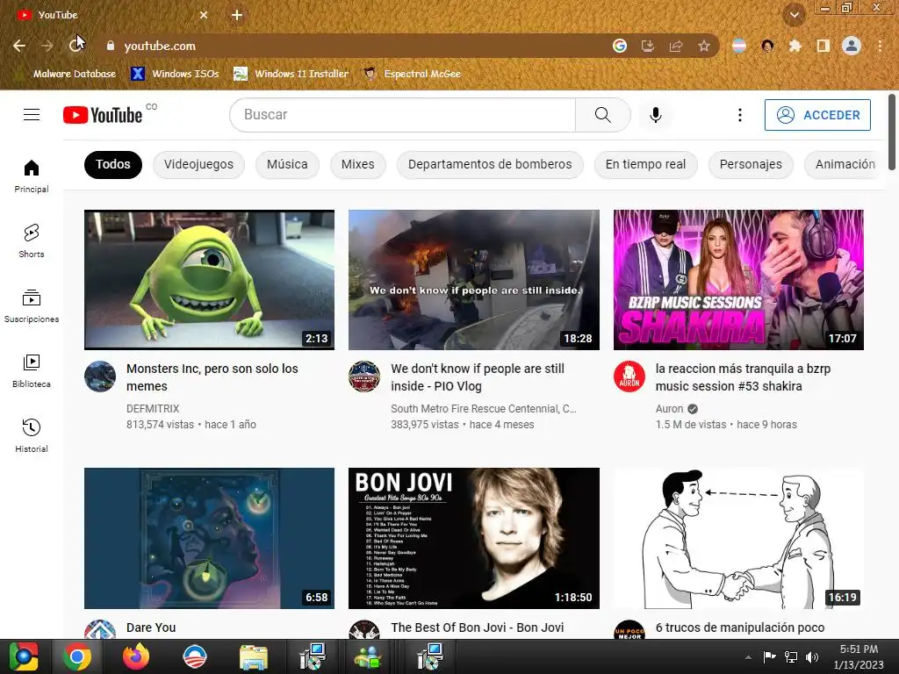Open the bzrp music session reaction title
Image resolution: width=899 pixels, height=674 pixels.
[743, 377]
